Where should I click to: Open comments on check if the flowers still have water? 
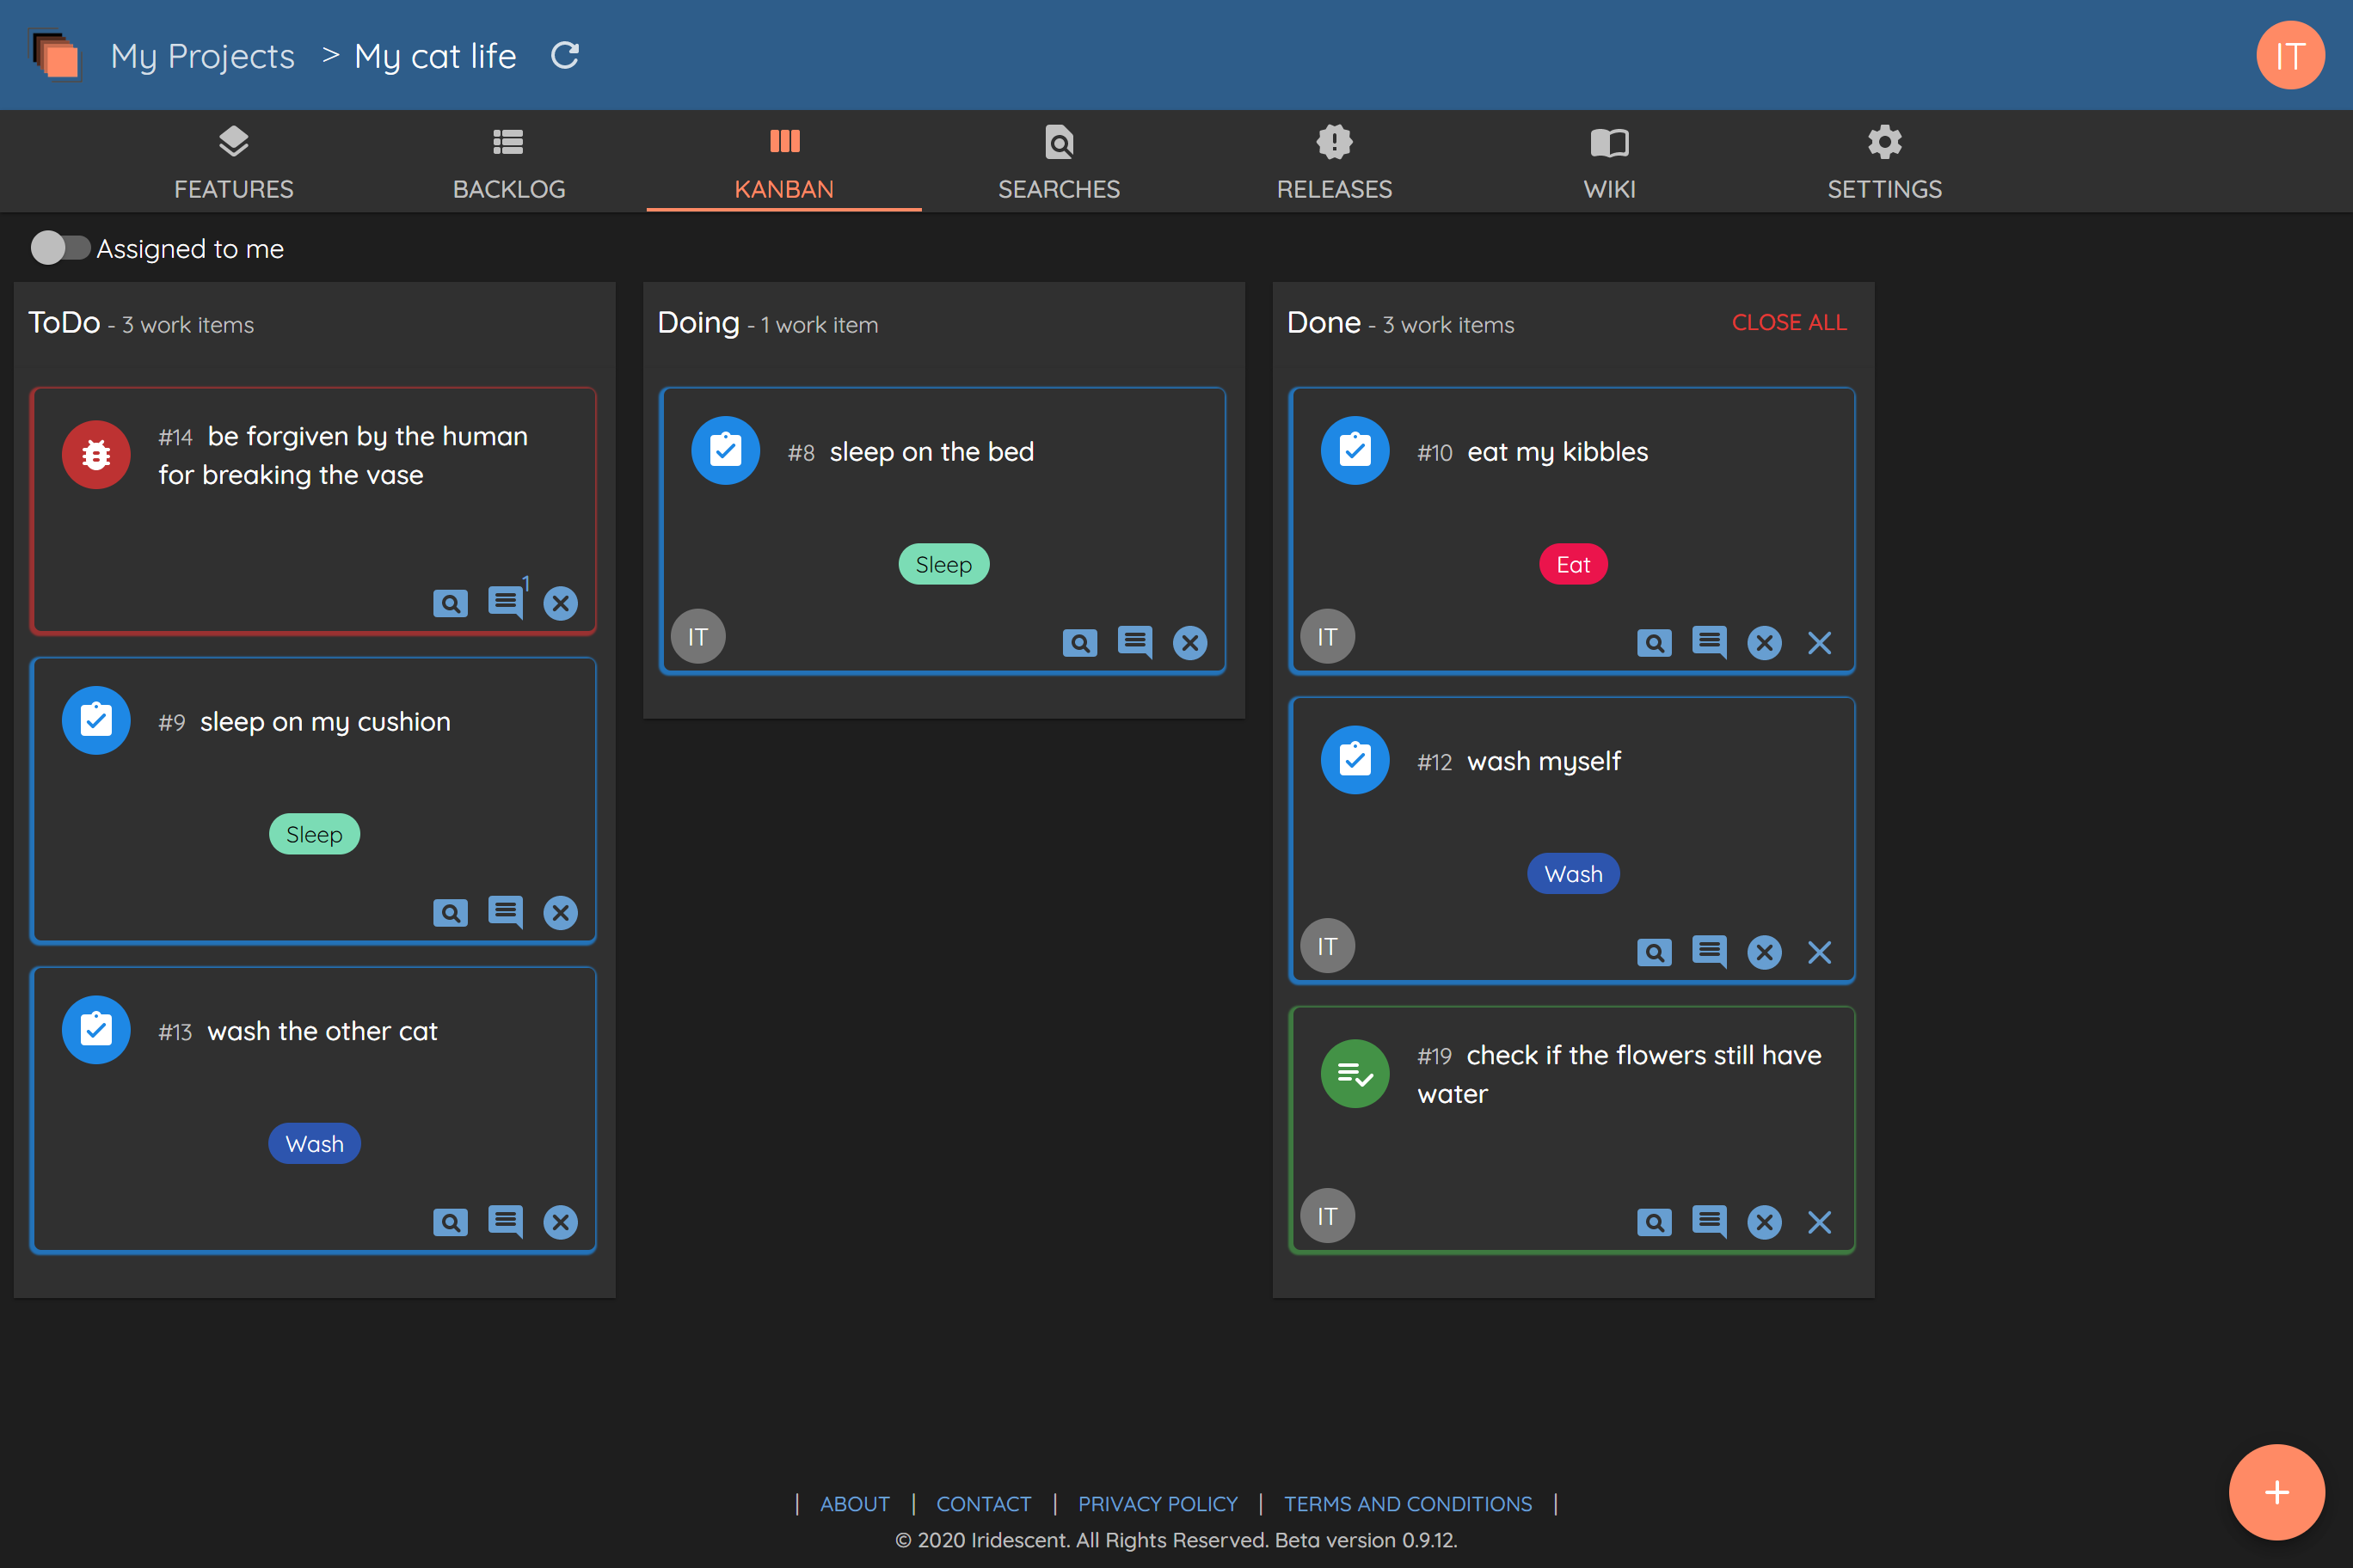[x=1709, y=1221]
